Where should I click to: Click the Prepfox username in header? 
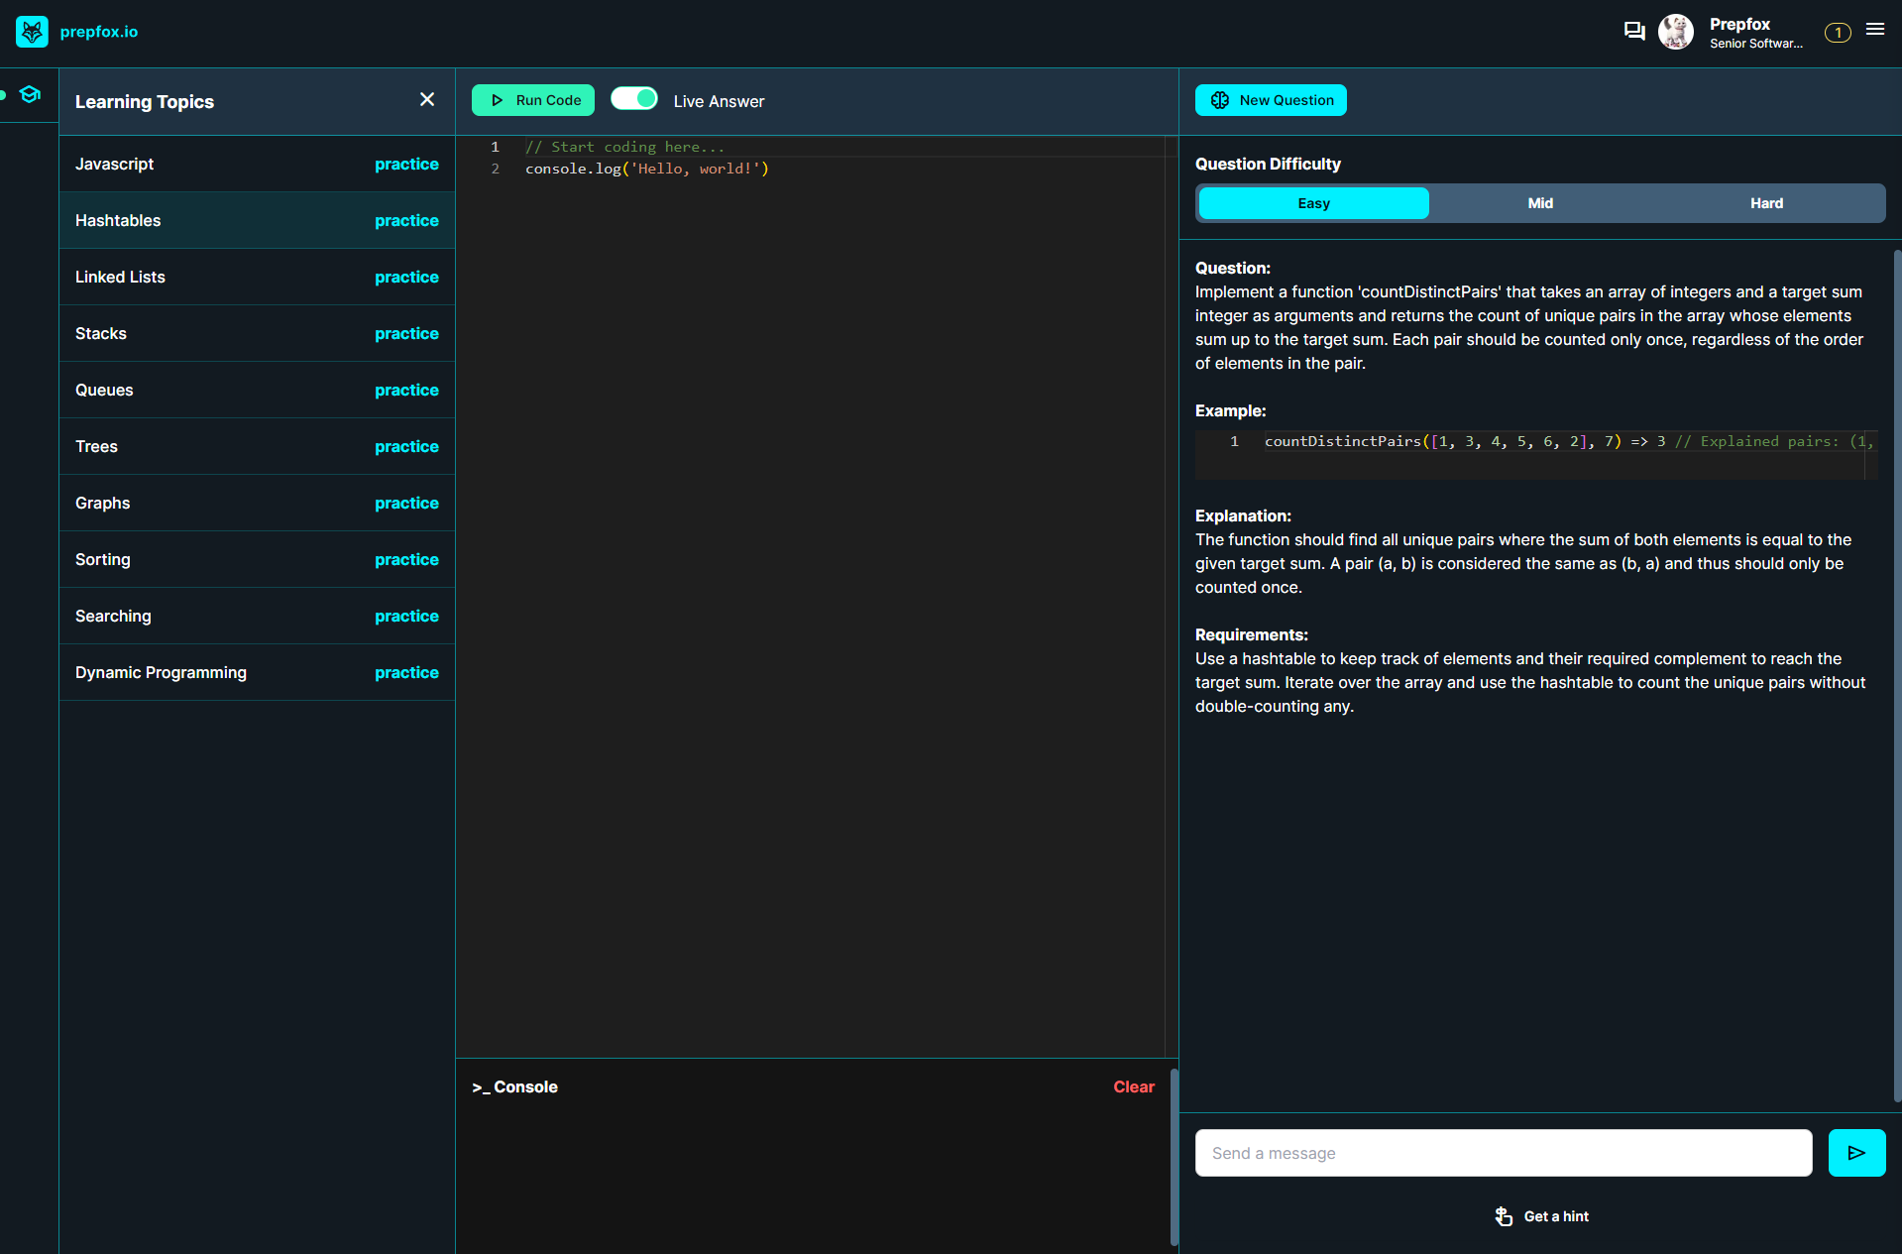[x=1739, y=24]
